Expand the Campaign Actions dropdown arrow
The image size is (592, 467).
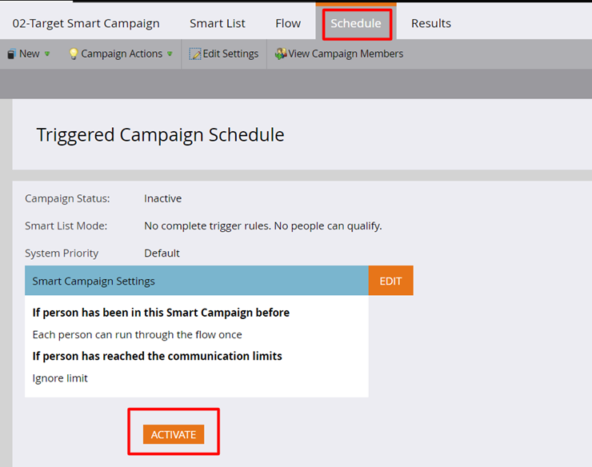[170, 54]
